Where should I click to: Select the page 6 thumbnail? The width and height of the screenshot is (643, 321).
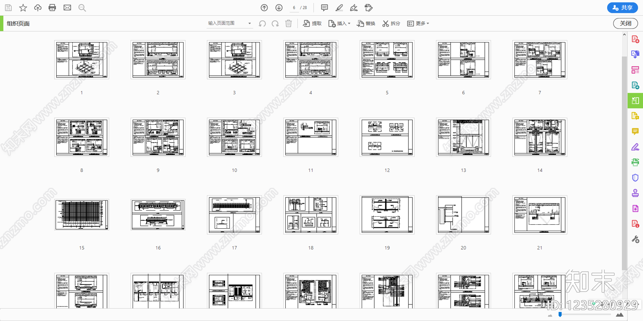coord(463,59)
